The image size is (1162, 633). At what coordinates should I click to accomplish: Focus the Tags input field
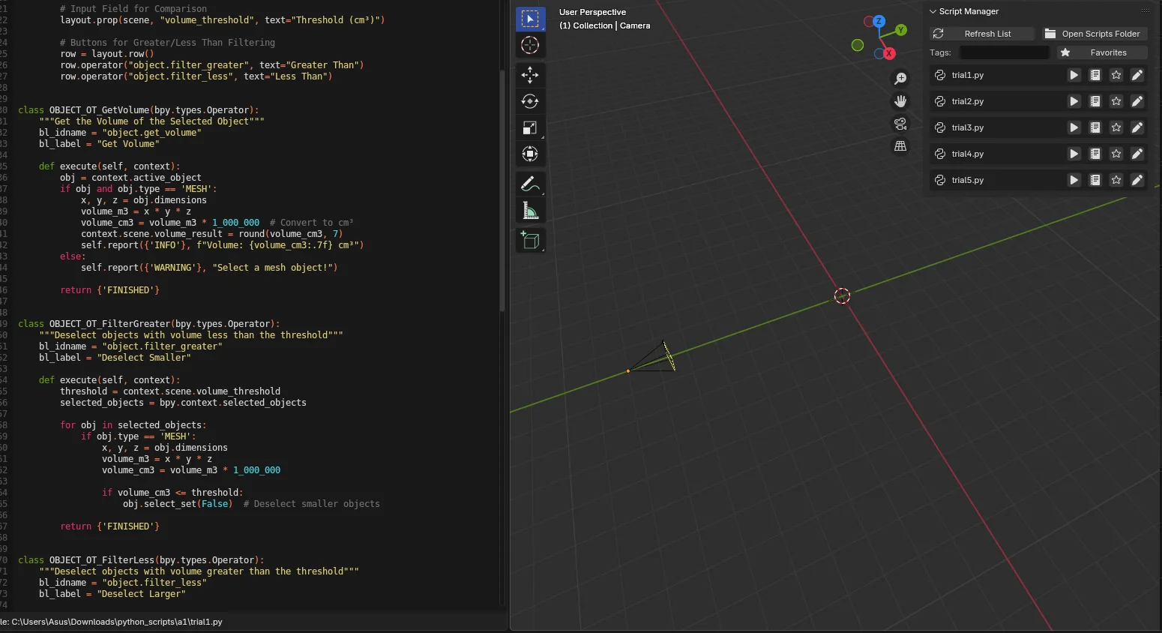point(1005,52)
